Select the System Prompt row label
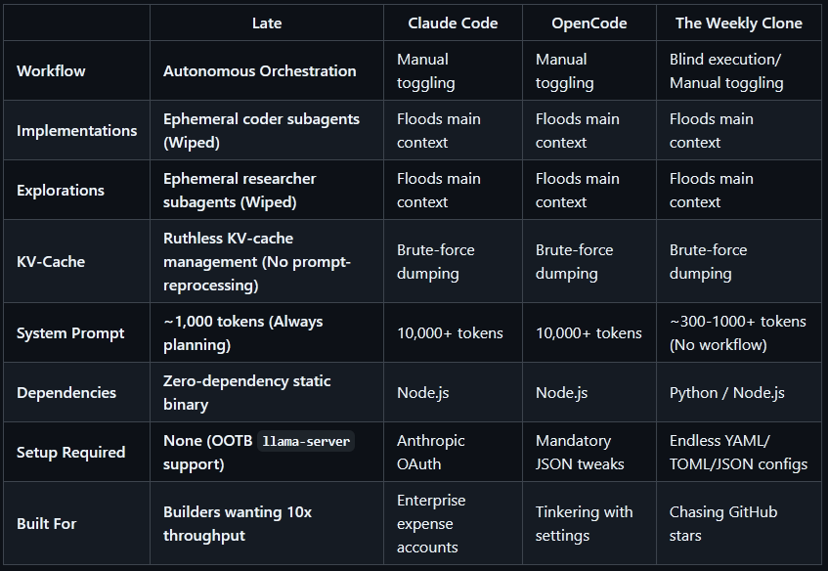The image size is (828, 571). 70,333
